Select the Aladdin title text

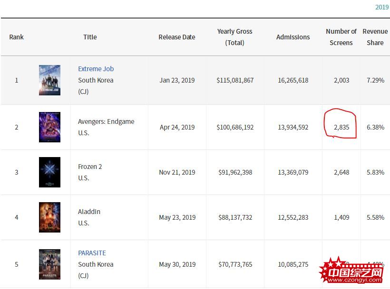coord(89,212)
